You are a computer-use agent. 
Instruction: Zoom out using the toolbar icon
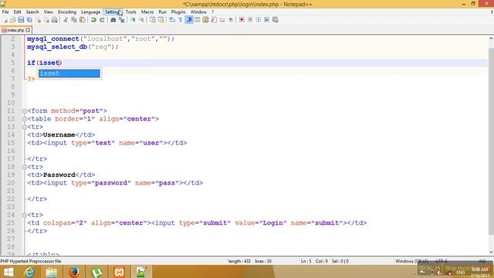coord(141,20)
